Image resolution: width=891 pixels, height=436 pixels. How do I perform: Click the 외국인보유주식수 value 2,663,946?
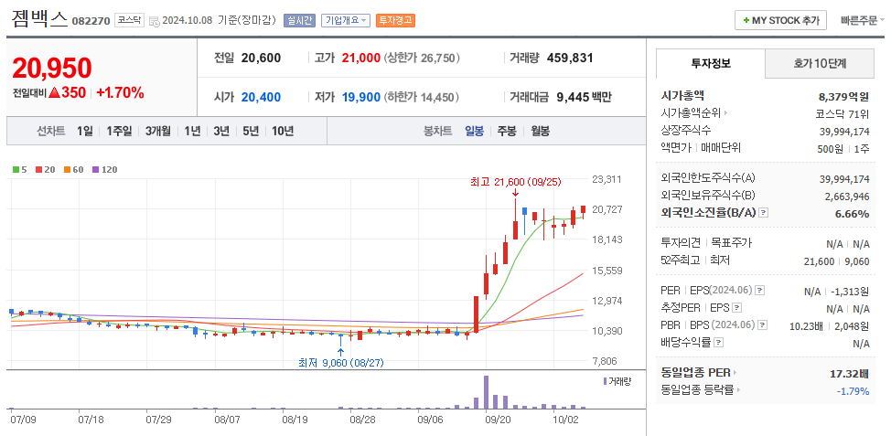point(847,196)
